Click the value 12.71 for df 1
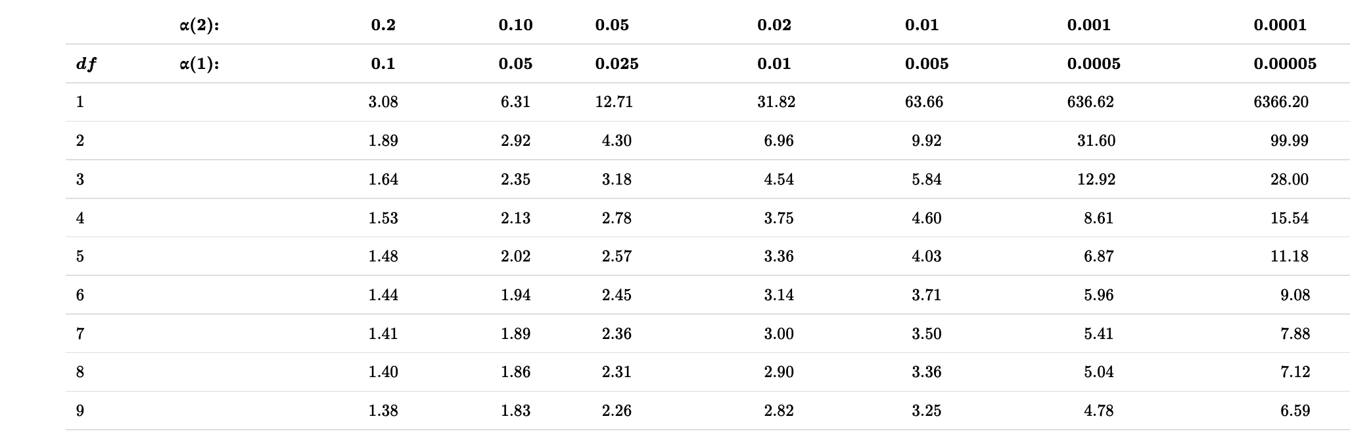 pyautogui.click(x=614, y=102)
